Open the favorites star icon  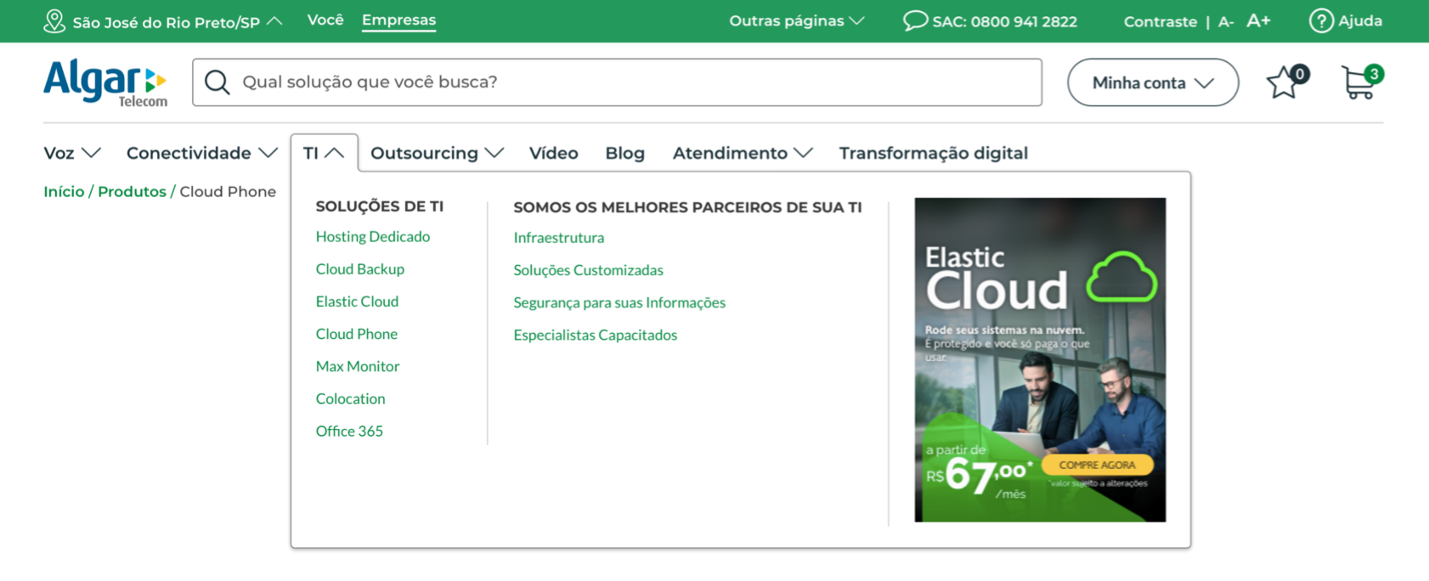pos(1287,82)
